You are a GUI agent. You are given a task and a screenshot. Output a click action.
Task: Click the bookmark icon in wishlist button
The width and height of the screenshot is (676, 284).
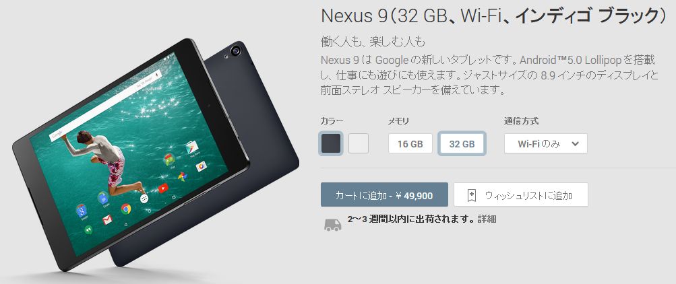coord(472,195)
